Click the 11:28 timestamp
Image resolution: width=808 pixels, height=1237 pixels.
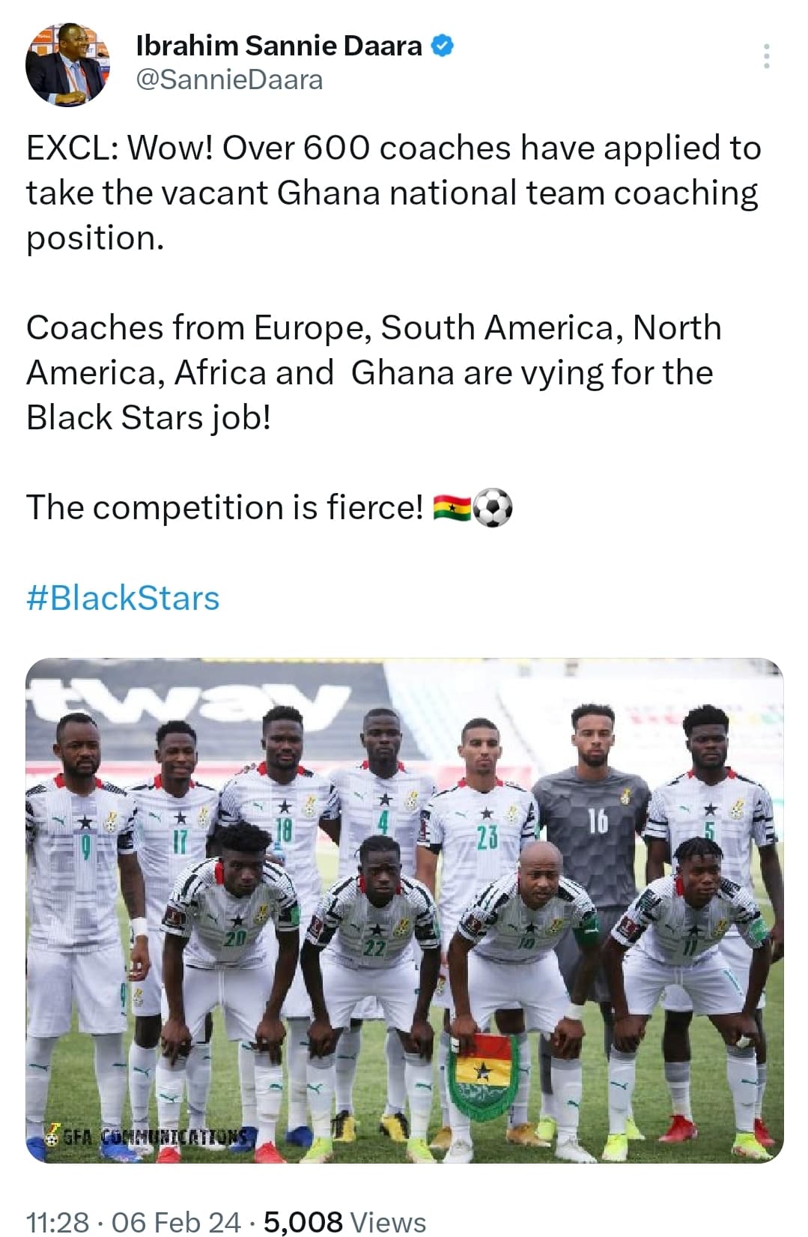point(57,1222)
